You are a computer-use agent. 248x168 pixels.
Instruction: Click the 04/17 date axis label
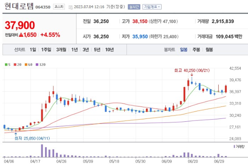pyautogui.click(x=35, y=161)
